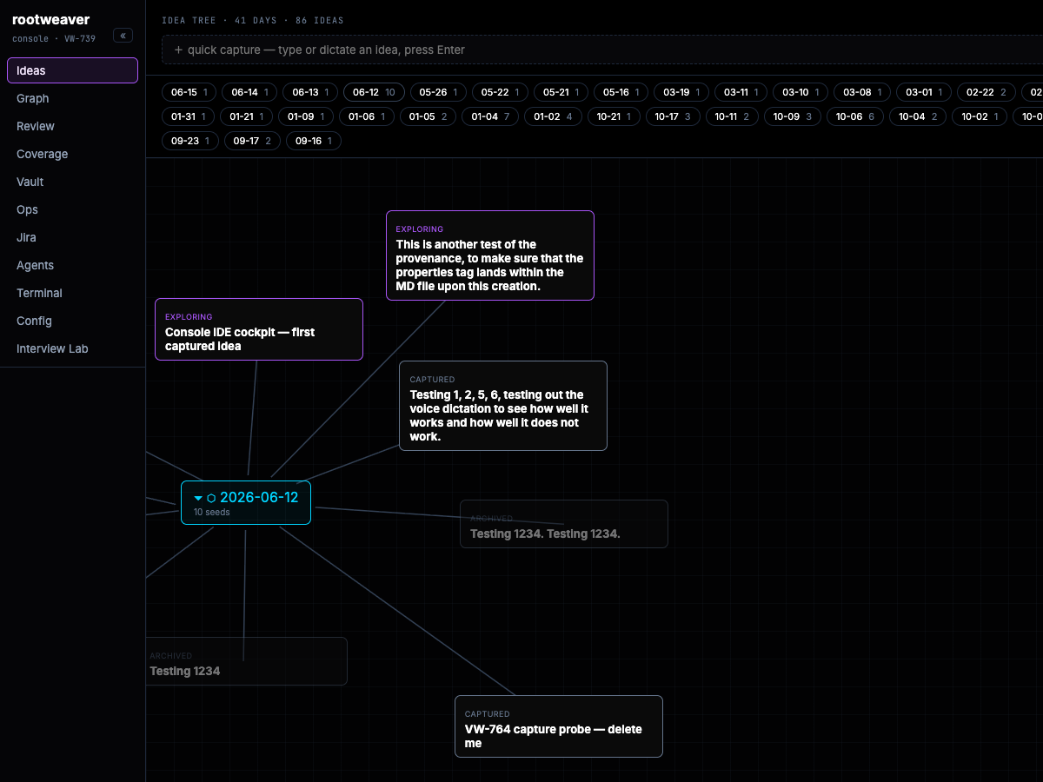Open the Interview Lab section
This screenshot has height=782, width=1043.
[x=72, y=348]
